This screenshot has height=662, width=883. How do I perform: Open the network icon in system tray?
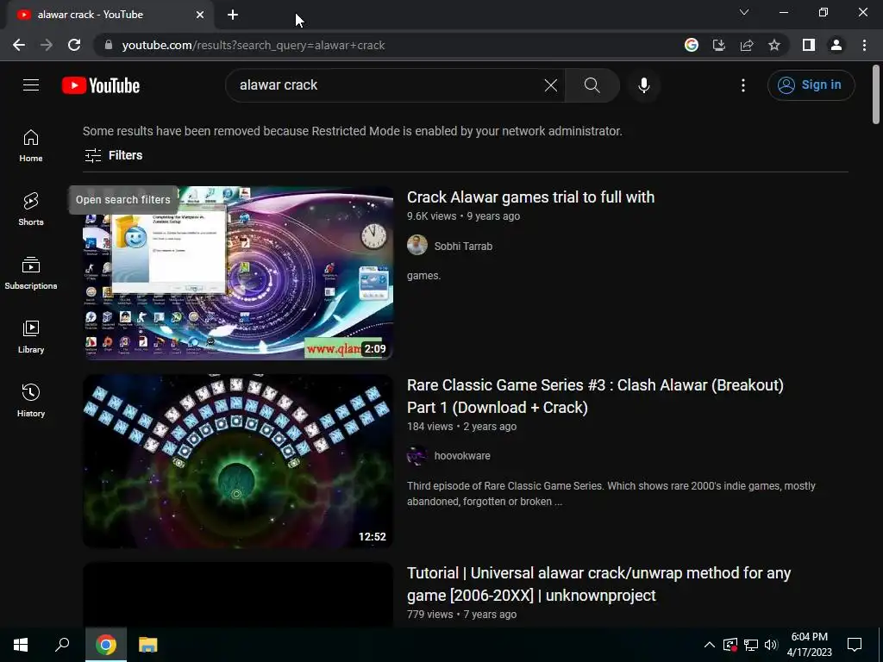tap(751, 645)
